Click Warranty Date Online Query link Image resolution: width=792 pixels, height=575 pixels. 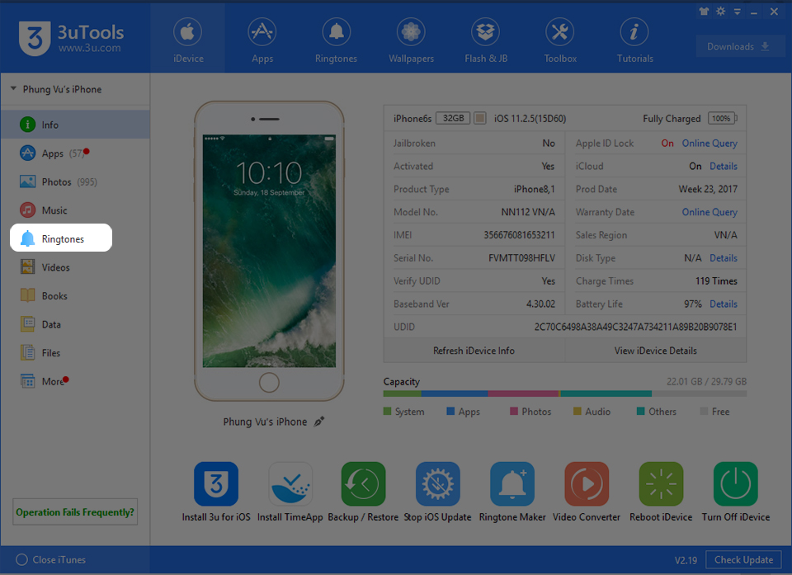click(x=709, y=212)
